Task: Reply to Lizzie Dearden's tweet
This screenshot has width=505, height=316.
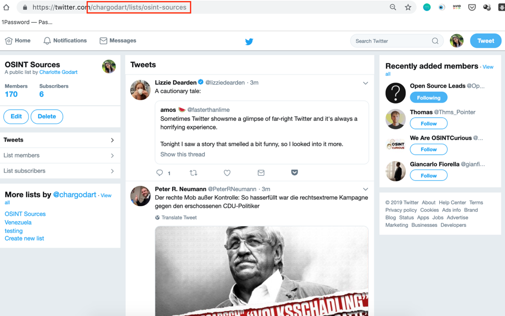Action: point(159,173)
